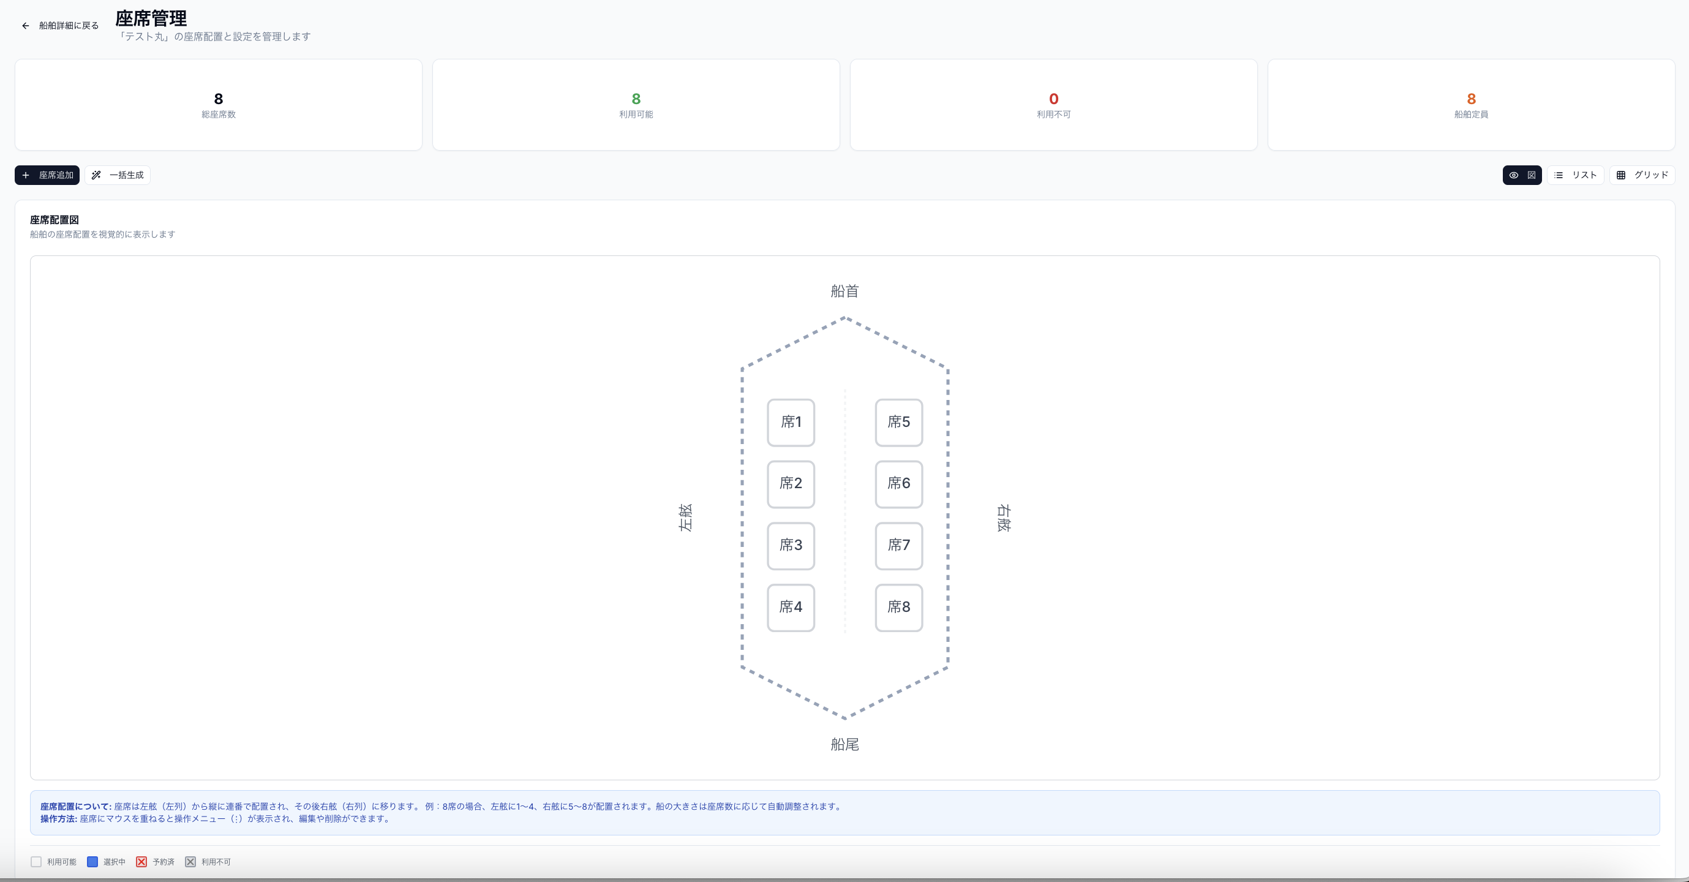Screen dimensions: 1689x882
Task: Select seat 席1 in diagram
Action: (x=791, y=422)
